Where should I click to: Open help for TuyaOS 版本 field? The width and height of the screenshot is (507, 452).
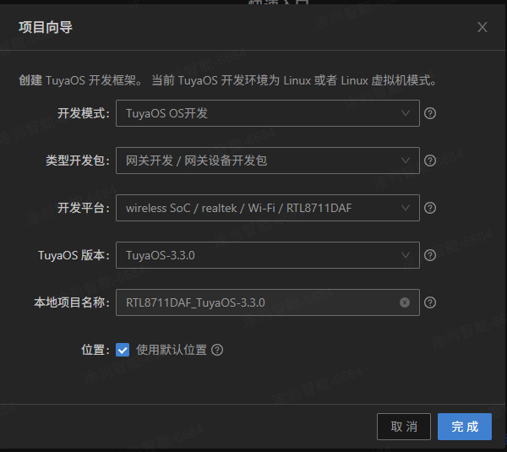pos(430,255)
